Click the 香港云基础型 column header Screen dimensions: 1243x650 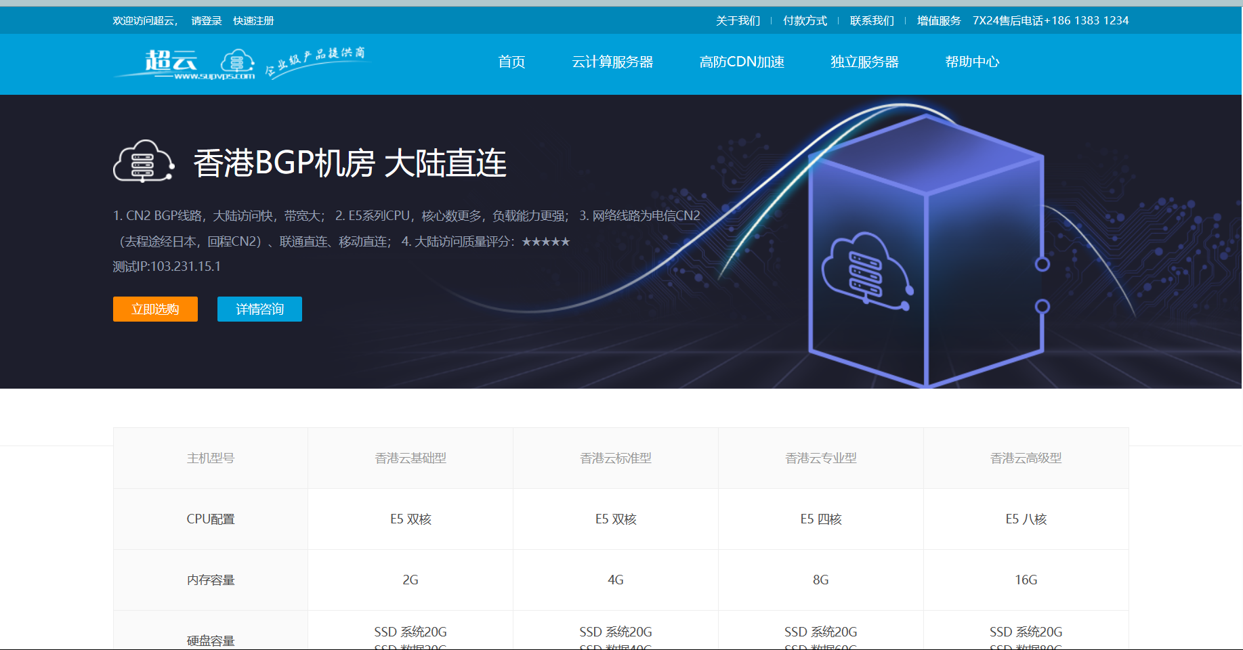pyautogui.click(x=410, y=458)
